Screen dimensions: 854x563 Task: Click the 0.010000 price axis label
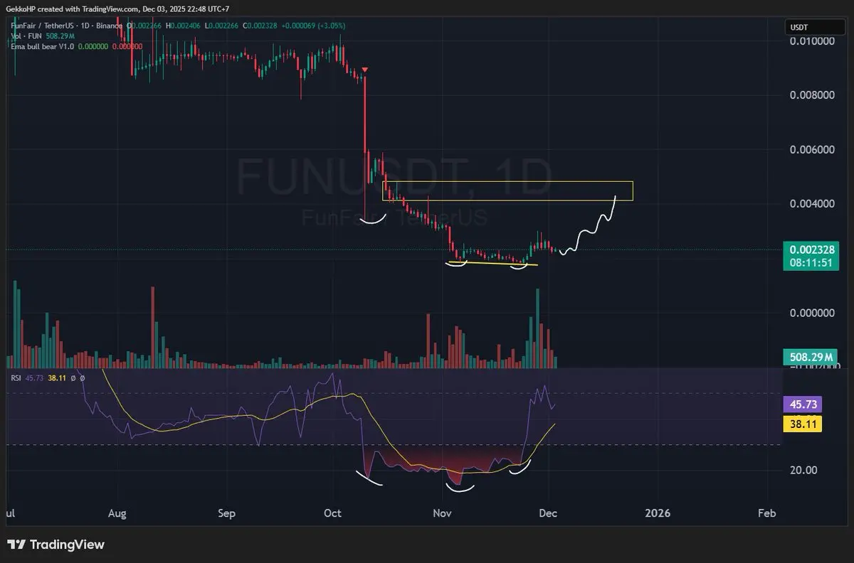pyautogui.click(x=812, y=41)
